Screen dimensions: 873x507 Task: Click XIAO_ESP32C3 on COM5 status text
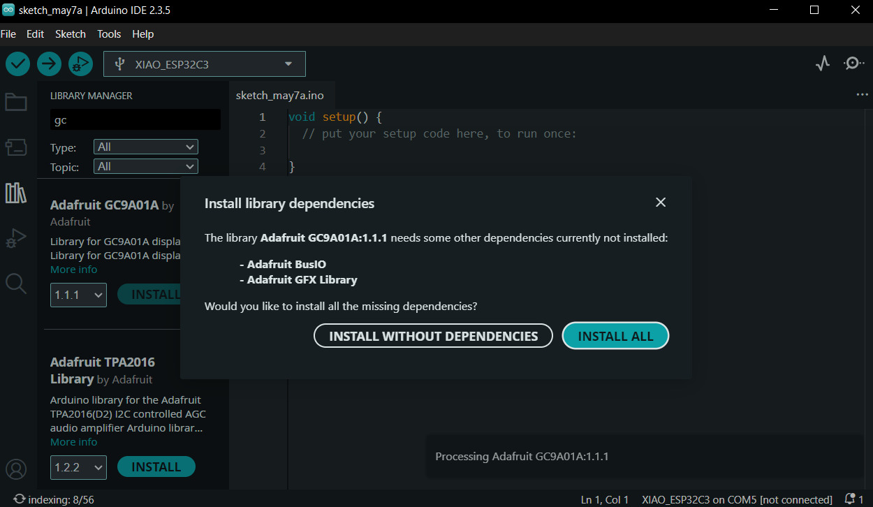click(737, 499)
